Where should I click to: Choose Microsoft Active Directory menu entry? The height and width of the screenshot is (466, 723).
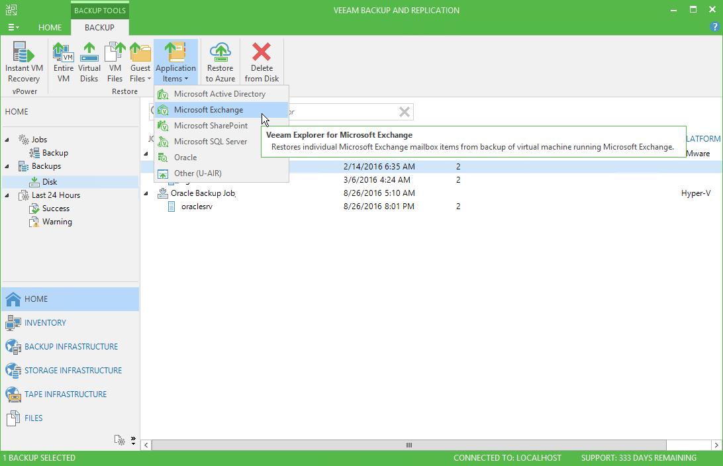(221, 94)
